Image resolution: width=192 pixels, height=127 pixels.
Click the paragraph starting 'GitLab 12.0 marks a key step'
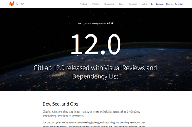coord(91,114)
